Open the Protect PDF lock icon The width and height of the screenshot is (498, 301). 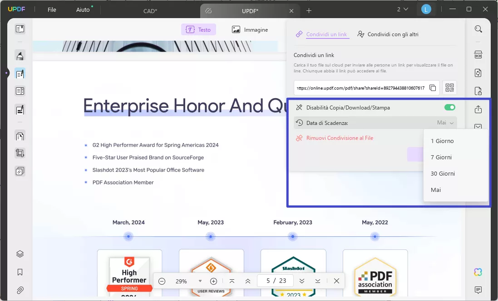click(x=478, y=91)
